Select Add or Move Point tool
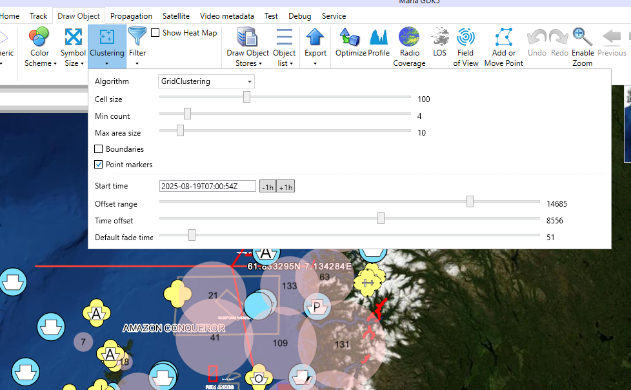Image resolution: width=631 pixels, height=390 pixels. click(x=503, y=46)
